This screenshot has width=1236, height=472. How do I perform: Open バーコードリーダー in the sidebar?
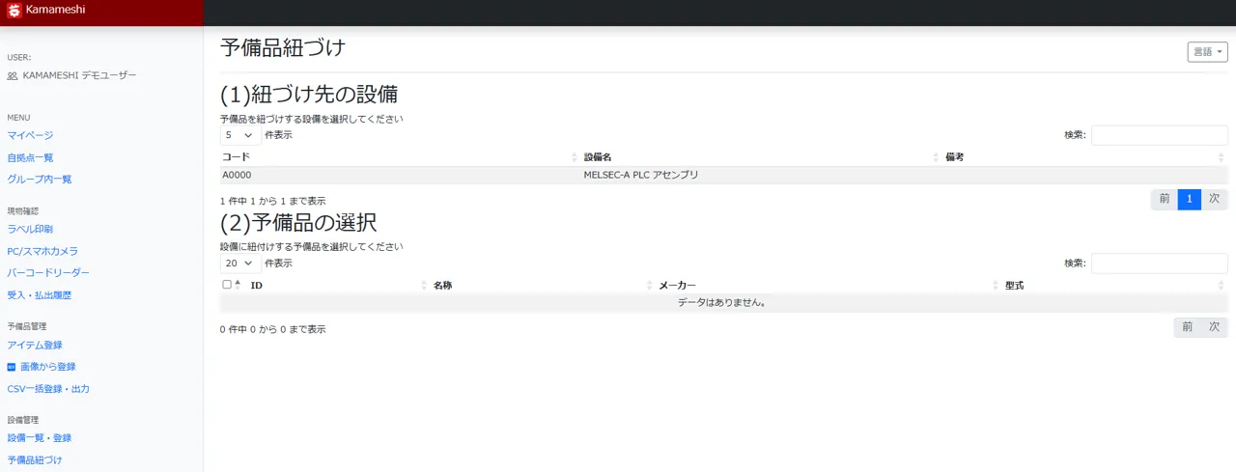pyautogui.click(x=48, y=273)
